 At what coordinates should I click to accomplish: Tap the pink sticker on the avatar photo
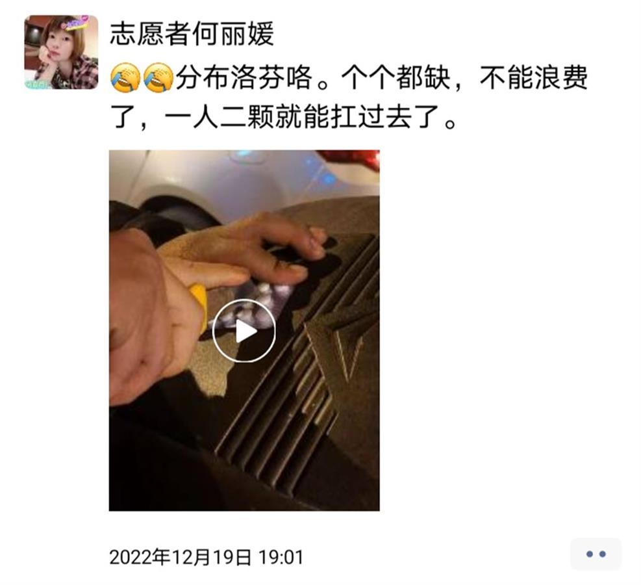tap(77, 23)
